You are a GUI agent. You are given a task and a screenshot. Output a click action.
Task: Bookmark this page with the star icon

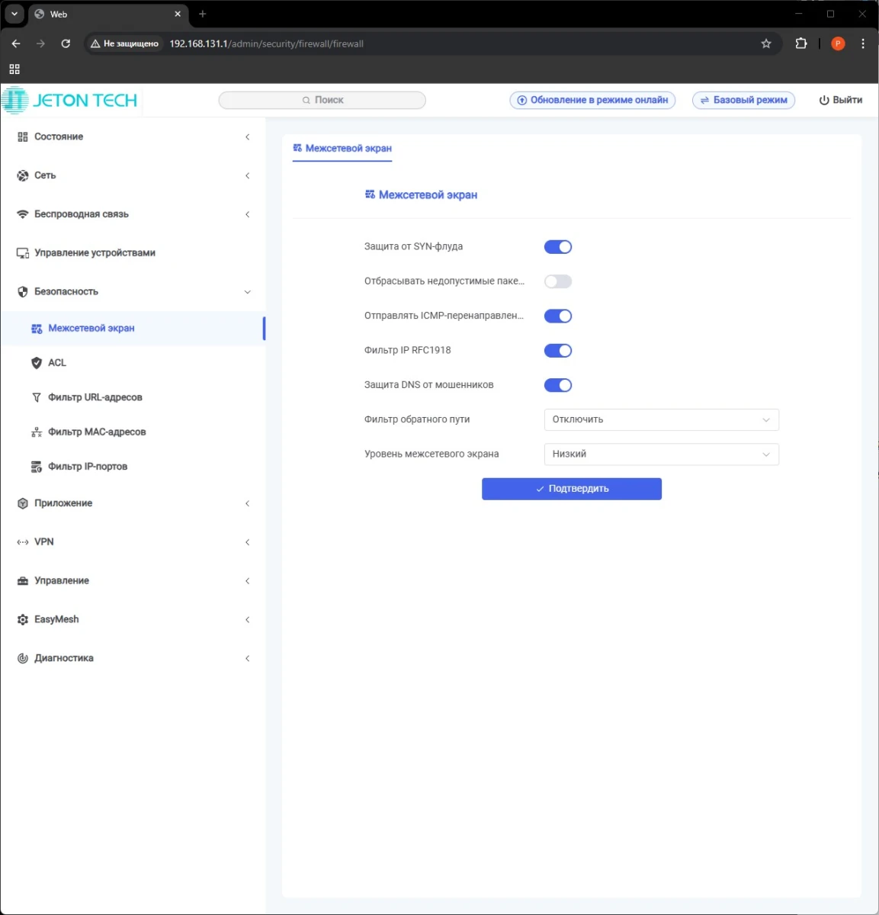[x=766, y=44]
